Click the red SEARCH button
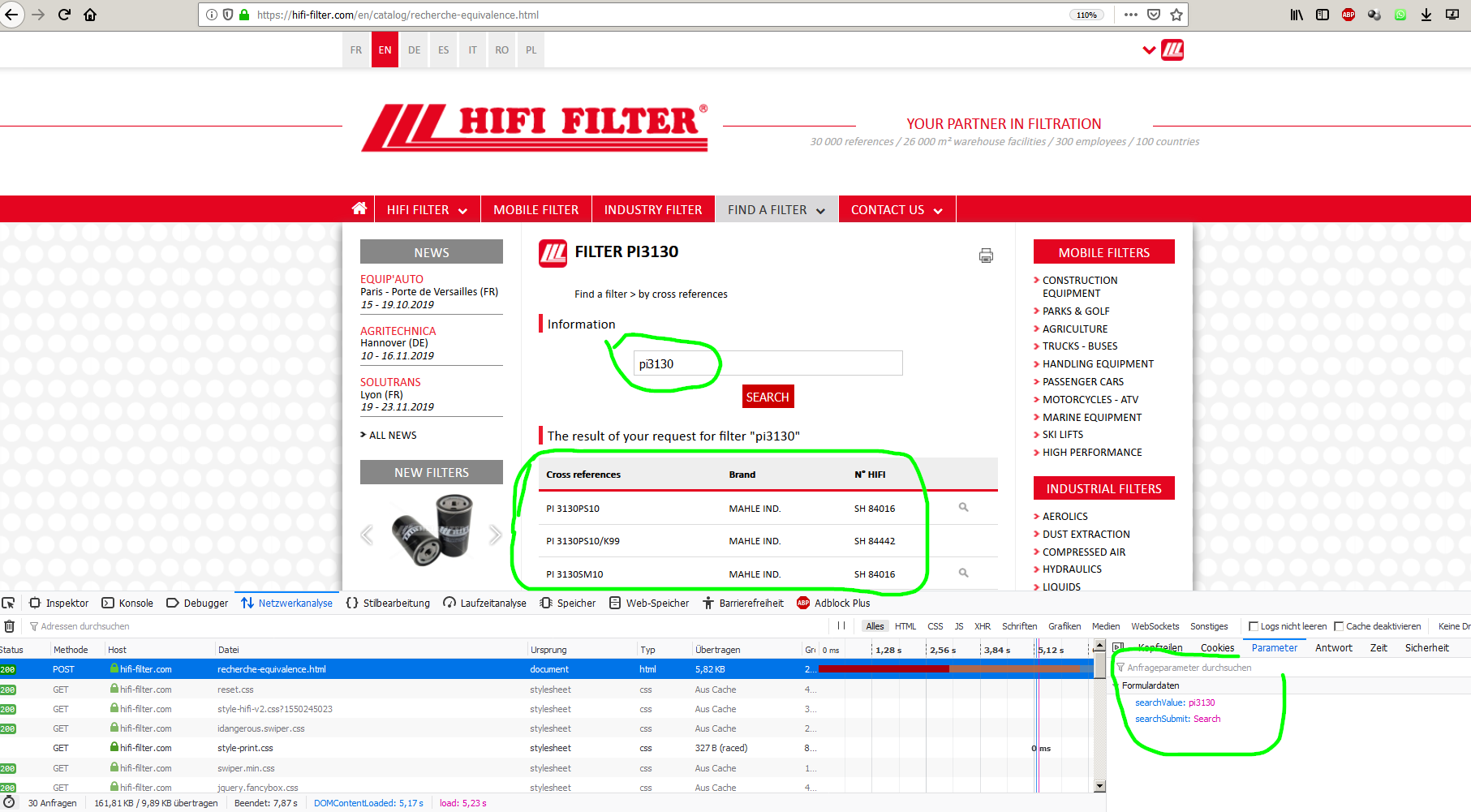The height and width of the screenshot is (812, 1471). point(768,397)
